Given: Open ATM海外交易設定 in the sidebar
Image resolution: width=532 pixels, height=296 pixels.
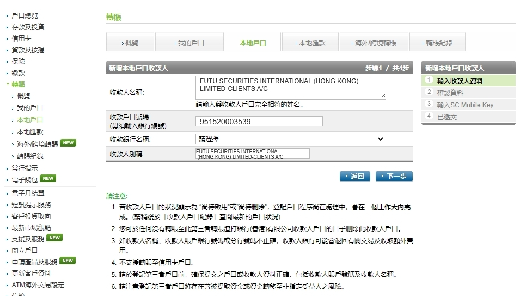Looking at the screenshot, I should click(38, 285).
